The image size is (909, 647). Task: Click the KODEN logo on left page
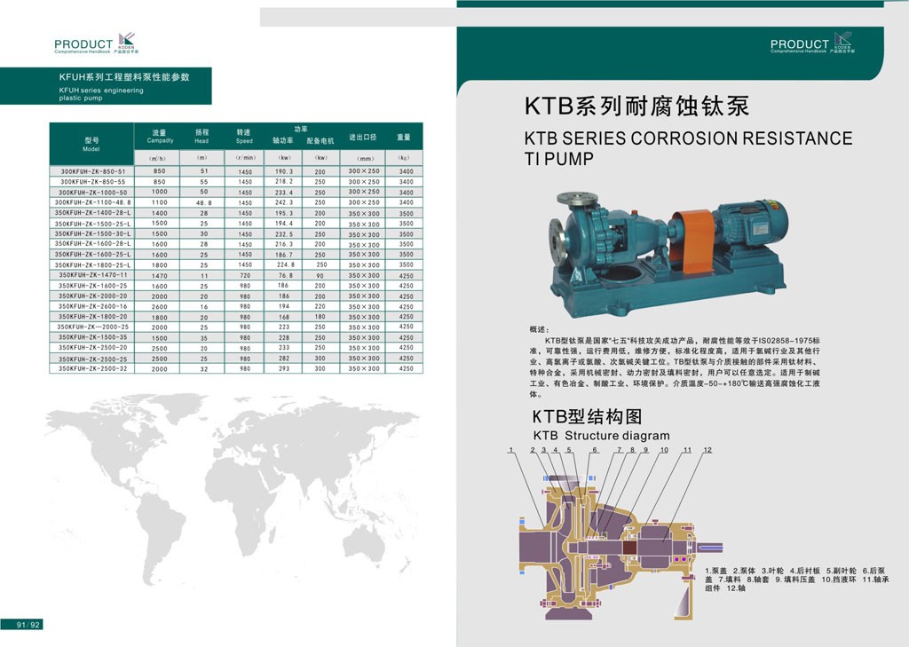pos(126,42)
